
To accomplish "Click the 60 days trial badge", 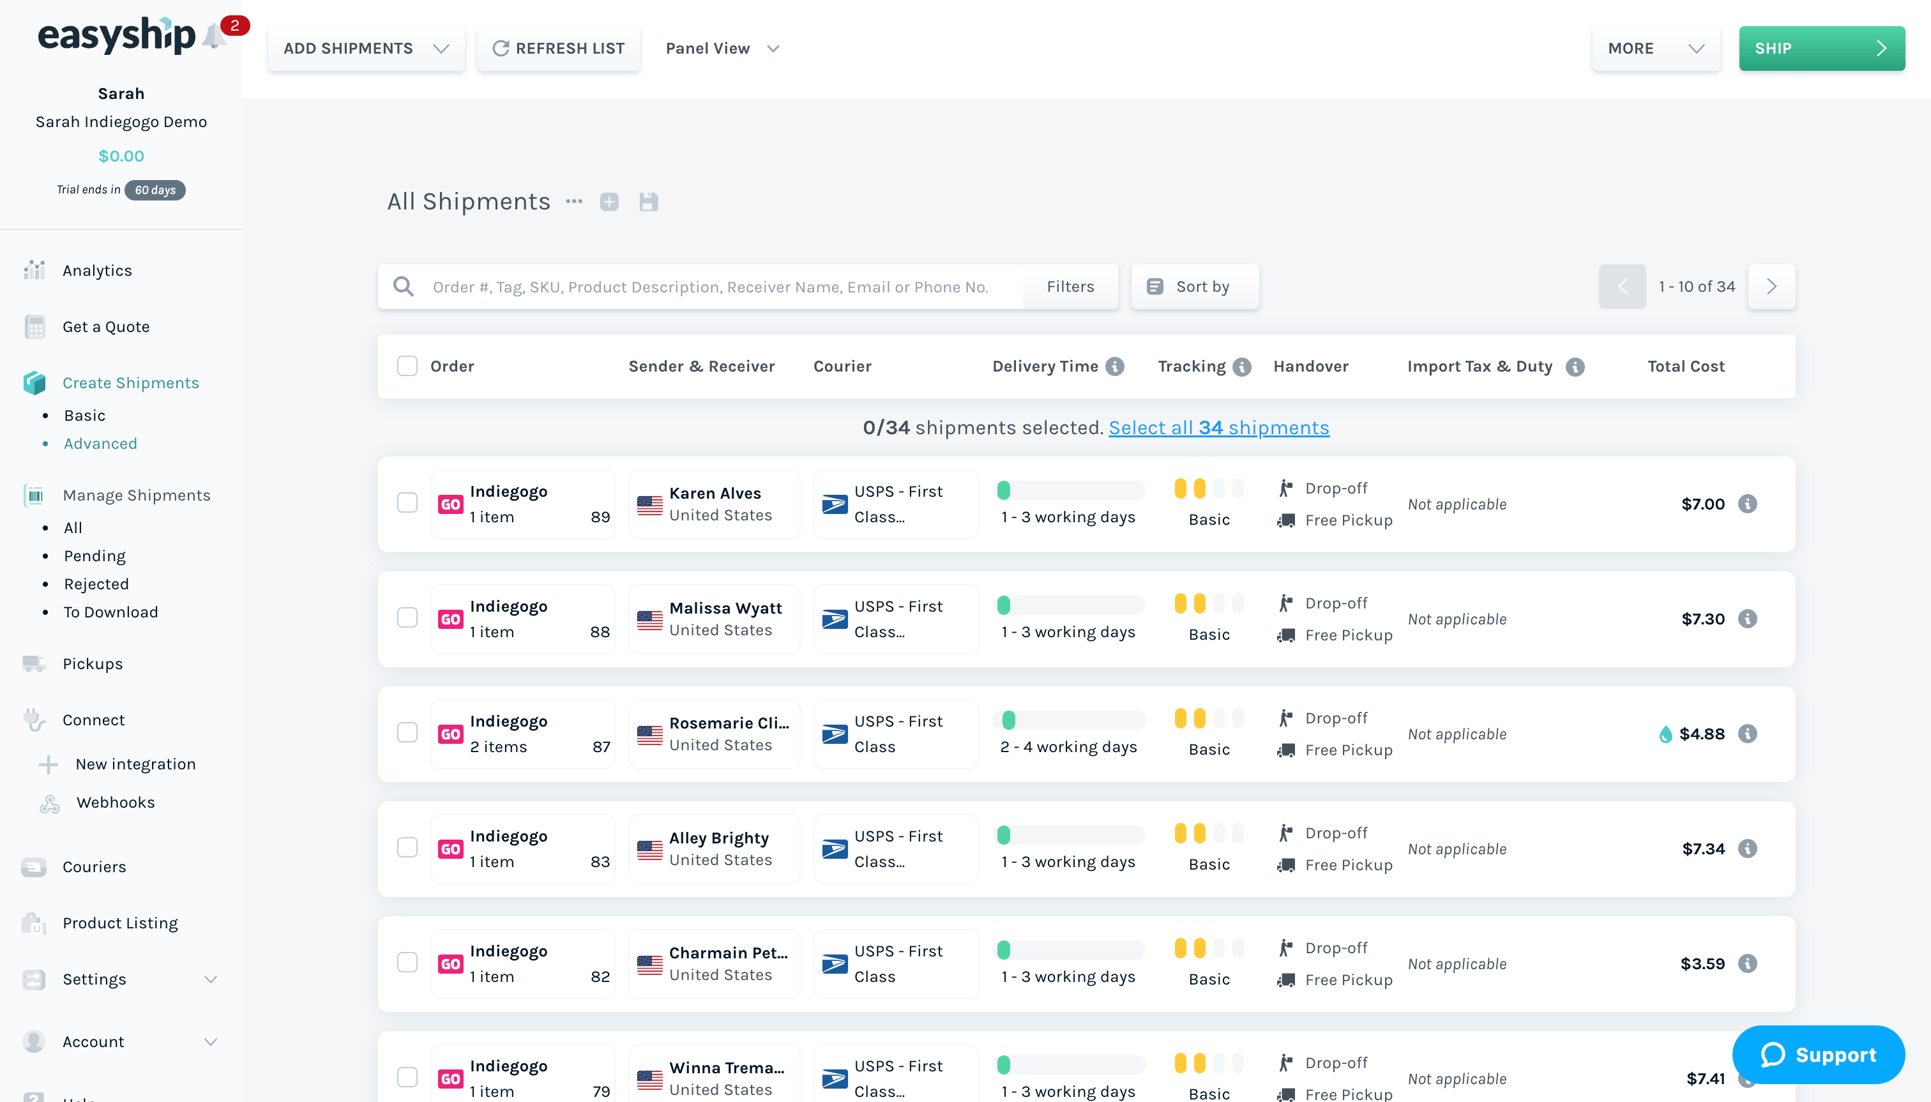I will click(155, 190).
